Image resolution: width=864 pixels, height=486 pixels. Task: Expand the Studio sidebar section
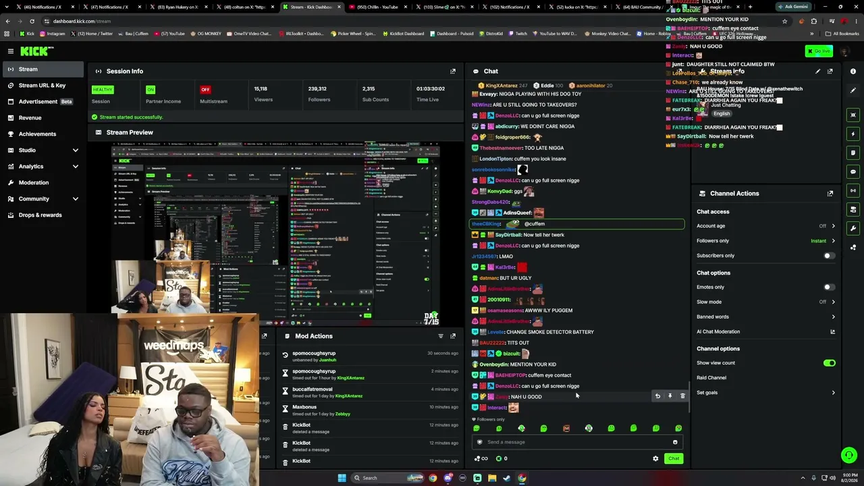(x=75, y=150)
